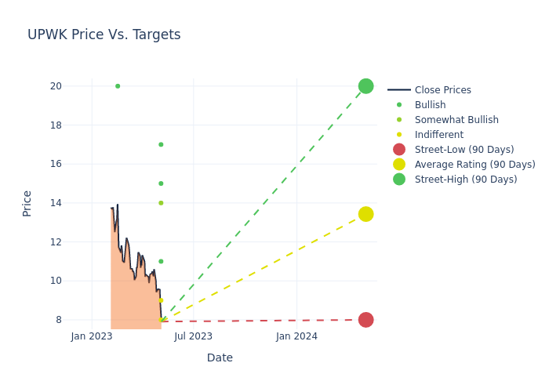
Task: Click the large yellow Average Rating chart marker
Action: 365,214
